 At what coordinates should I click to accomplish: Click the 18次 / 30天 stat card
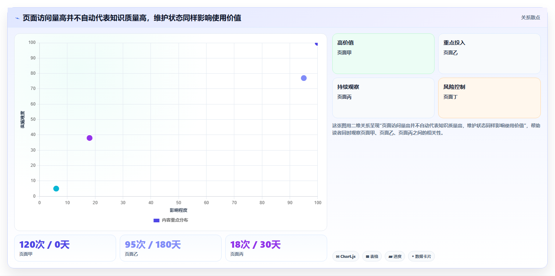click(x=276, y=248)
